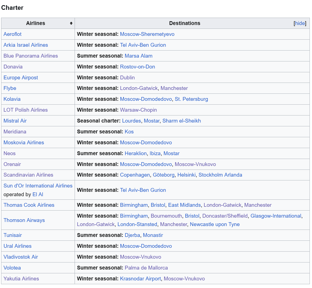Open LOT Polish Airlines link
The height and width of the screenshot is (288, 312).
(26, 110)
